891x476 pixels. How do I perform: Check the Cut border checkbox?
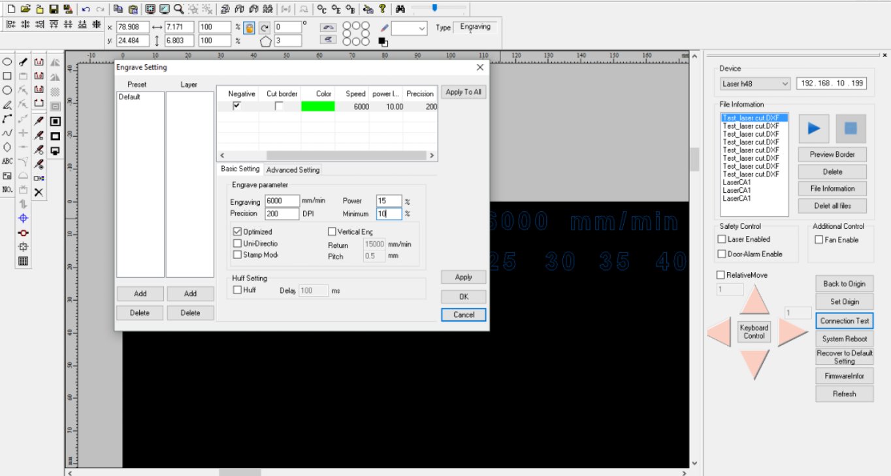tap(279, 106)
